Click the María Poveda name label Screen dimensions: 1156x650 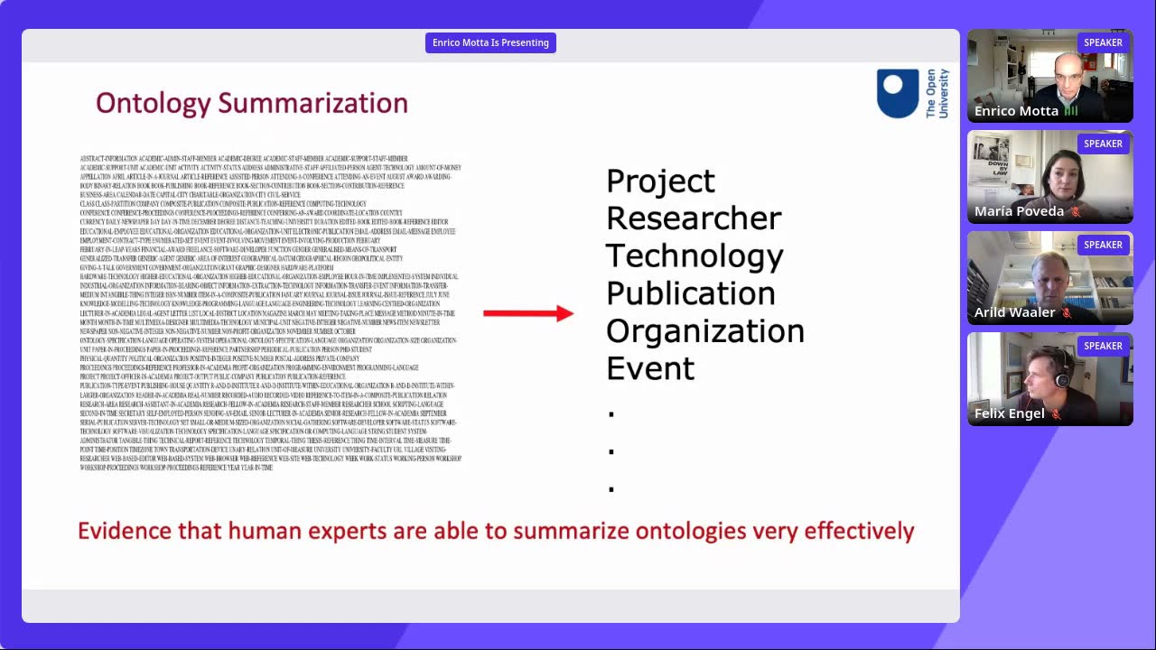pos(1019,212)
